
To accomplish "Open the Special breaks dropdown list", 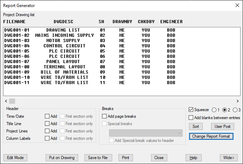I will coord(146,133).
